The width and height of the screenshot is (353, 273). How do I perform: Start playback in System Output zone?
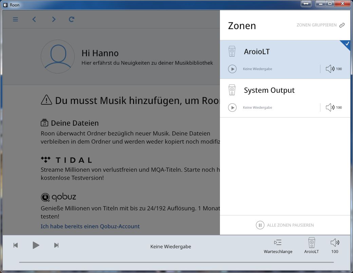point(232,107)
